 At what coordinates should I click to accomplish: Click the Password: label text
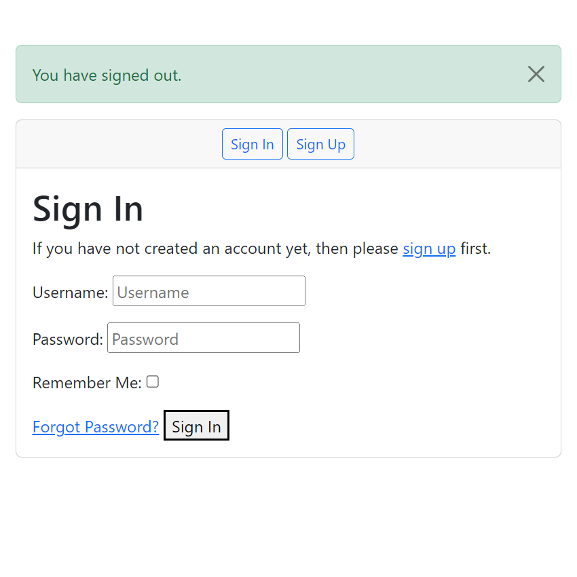click(67, 339)
